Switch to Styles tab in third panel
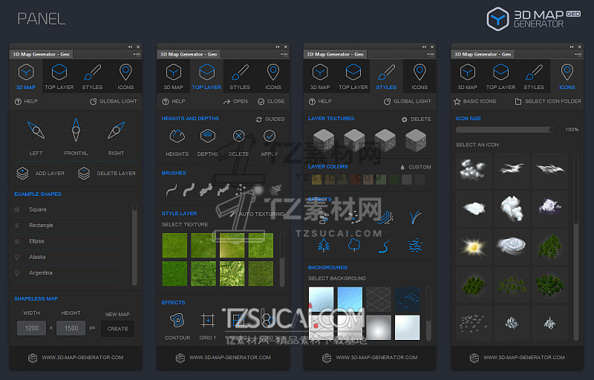Viewport: 594px width, 380px height. tap(386, 76)
